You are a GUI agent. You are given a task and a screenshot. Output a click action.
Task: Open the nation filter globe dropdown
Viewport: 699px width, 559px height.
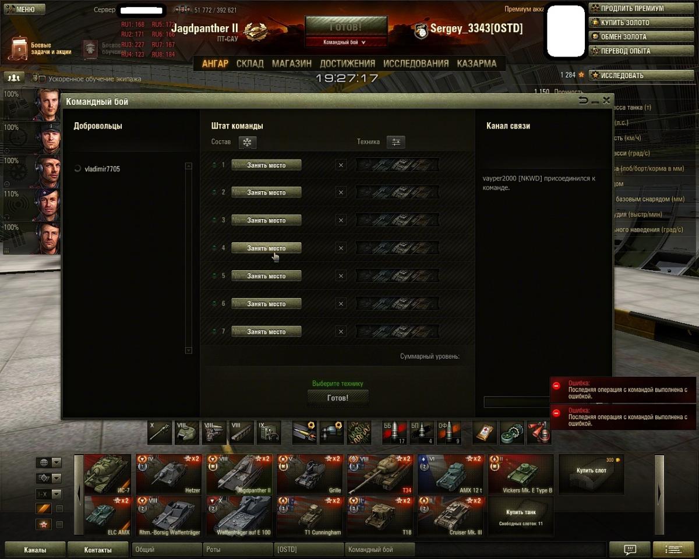[x=49, y=463]
